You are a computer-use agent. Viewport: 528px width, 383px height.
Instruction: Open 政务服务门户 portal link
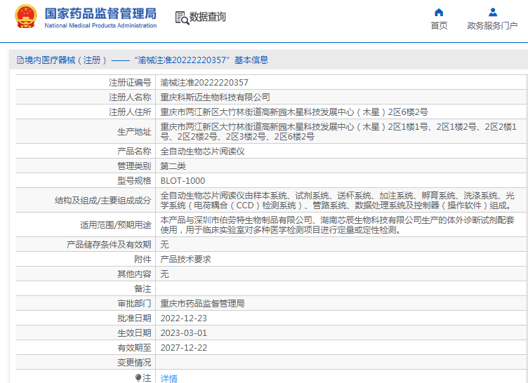(492, 25)
